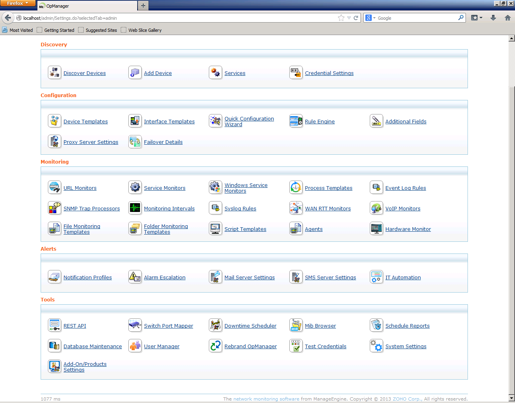
Task: Open the Script Templates link
Action: click(245, 229)
